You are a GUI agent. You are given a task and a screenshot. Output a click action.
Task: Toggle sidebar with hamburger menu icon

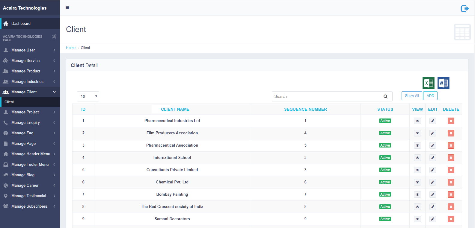tap(67, 7)
